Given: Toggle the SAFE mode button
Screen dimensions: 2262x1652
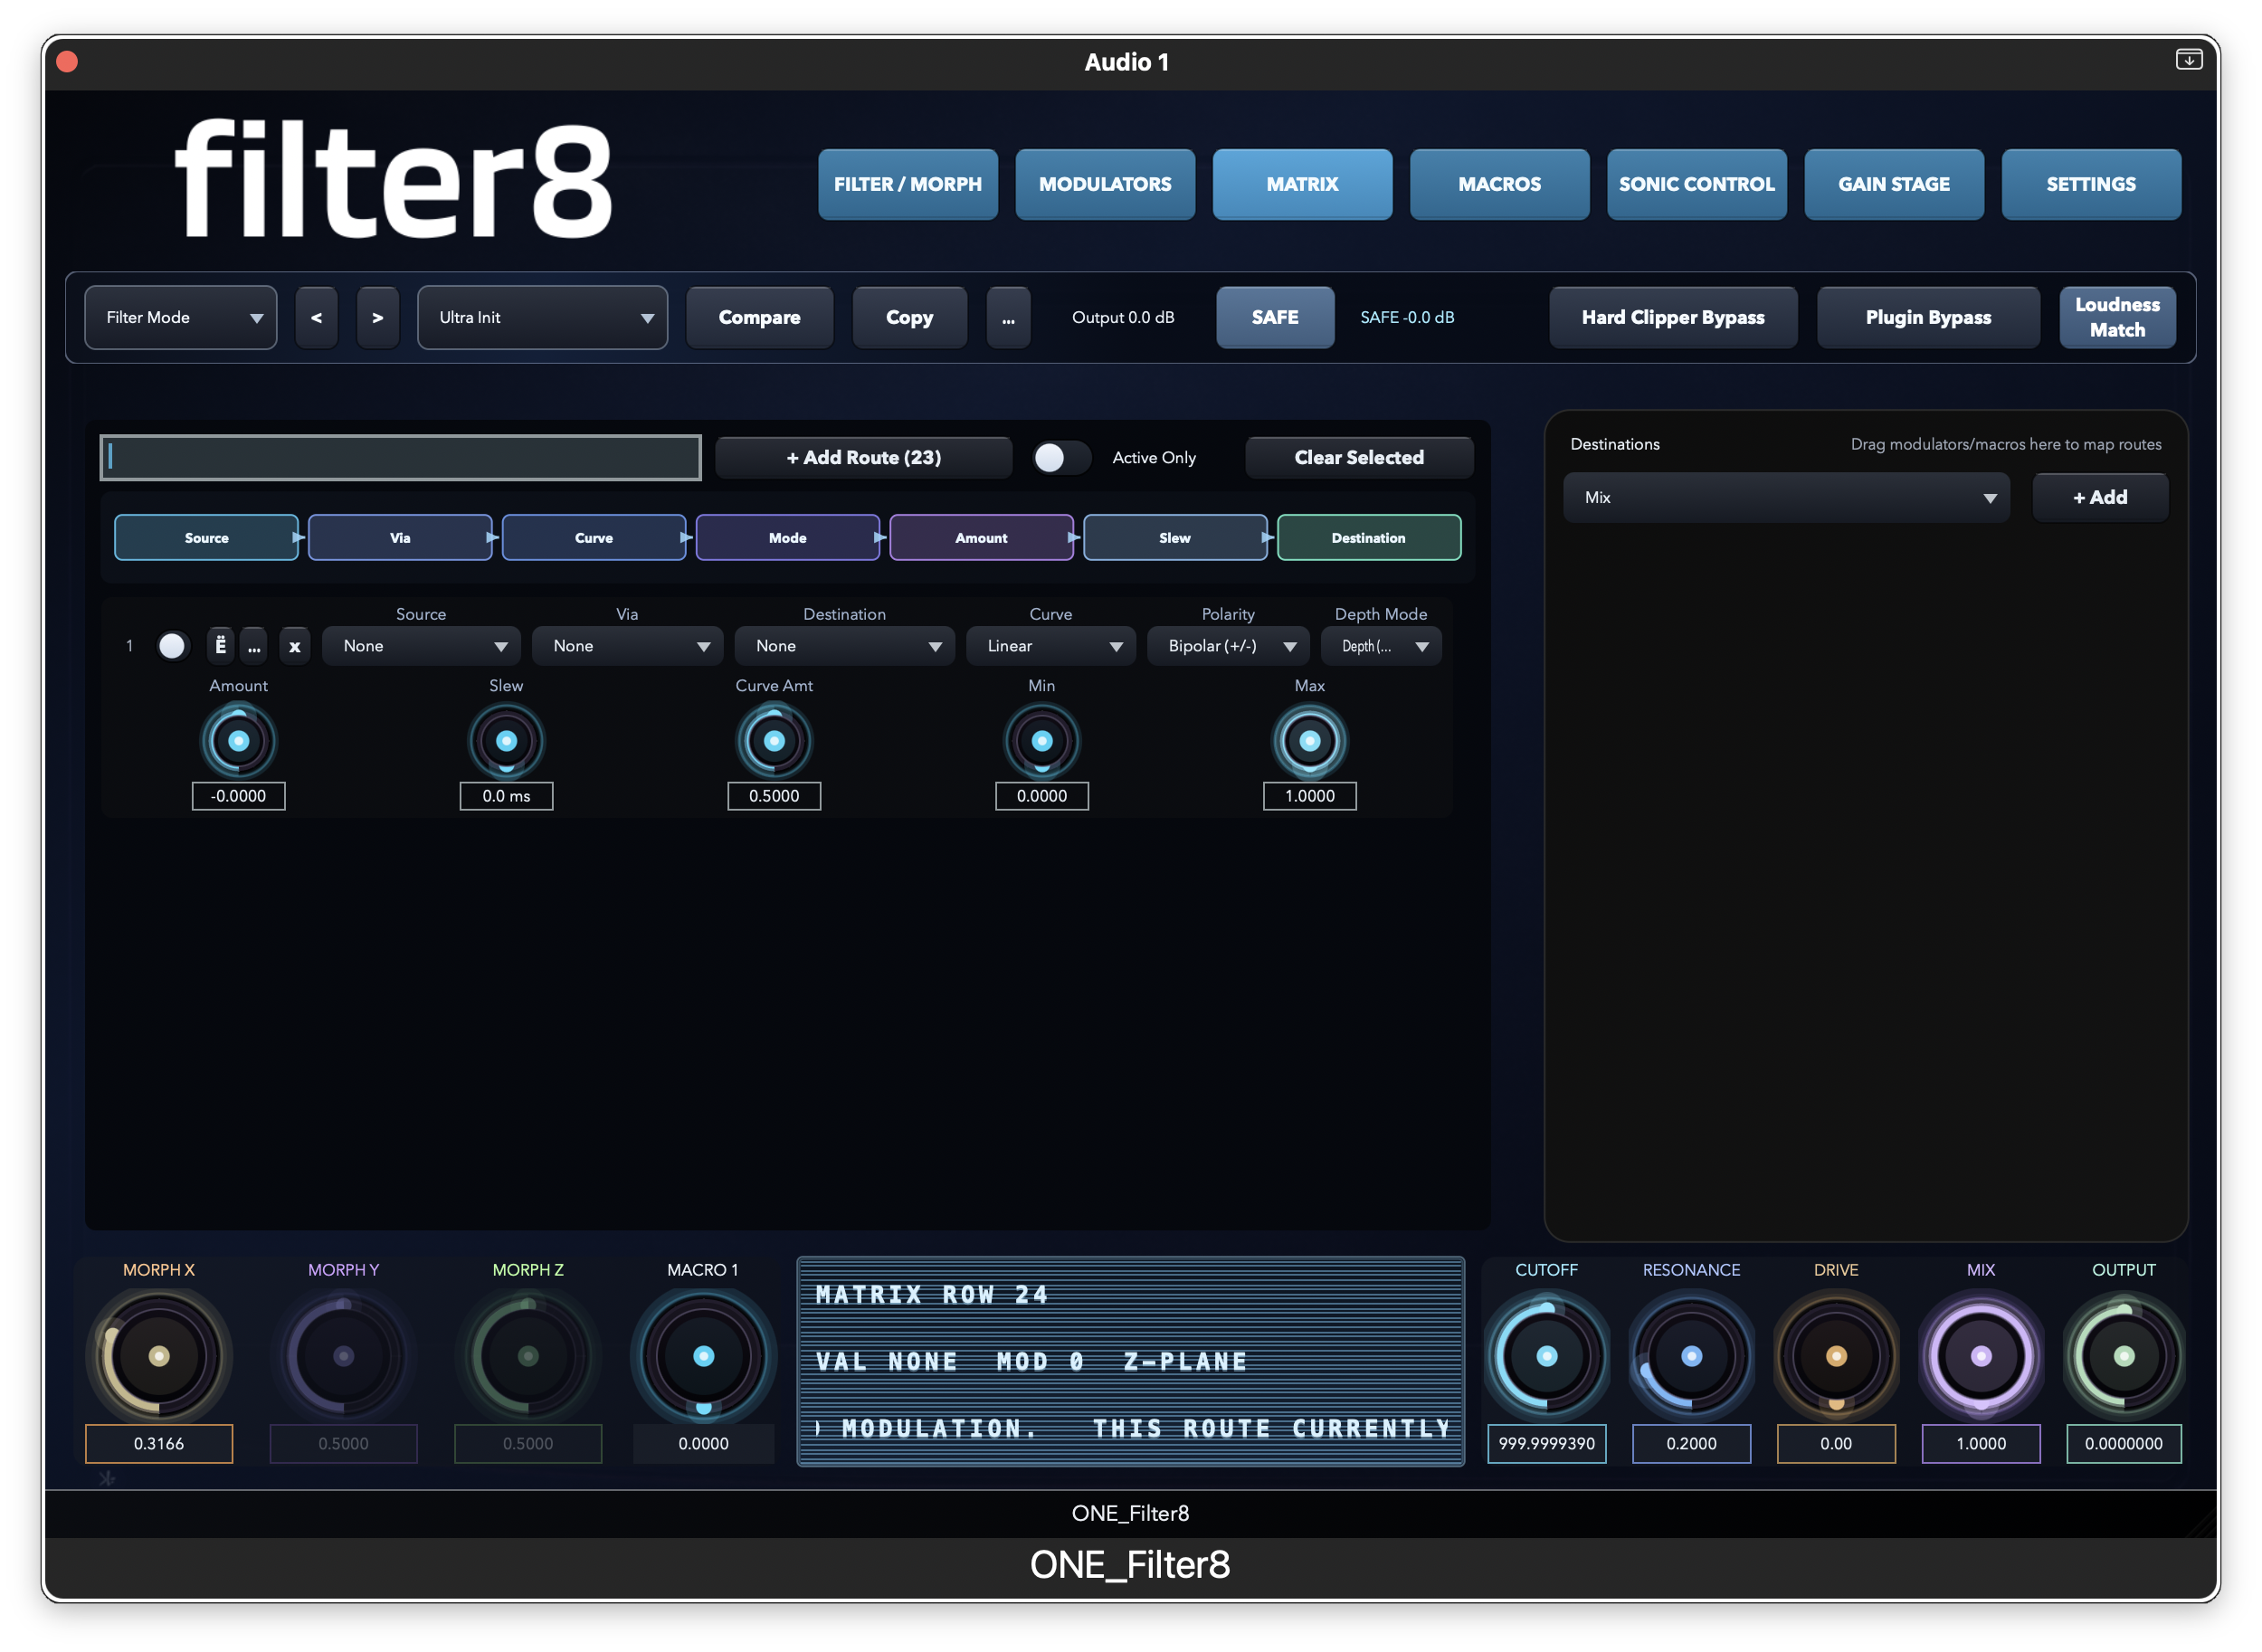Looking at the screenshot, I should (x=1274, y=317).
